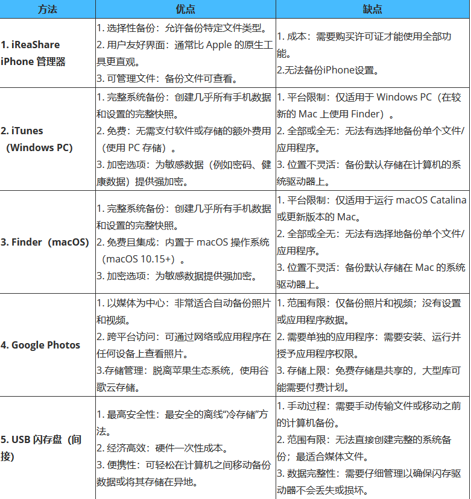Click 加密选项 mentioning 例如密码、健康数据
This screenshot has height=499, width=471.
(x=184, y=173)
